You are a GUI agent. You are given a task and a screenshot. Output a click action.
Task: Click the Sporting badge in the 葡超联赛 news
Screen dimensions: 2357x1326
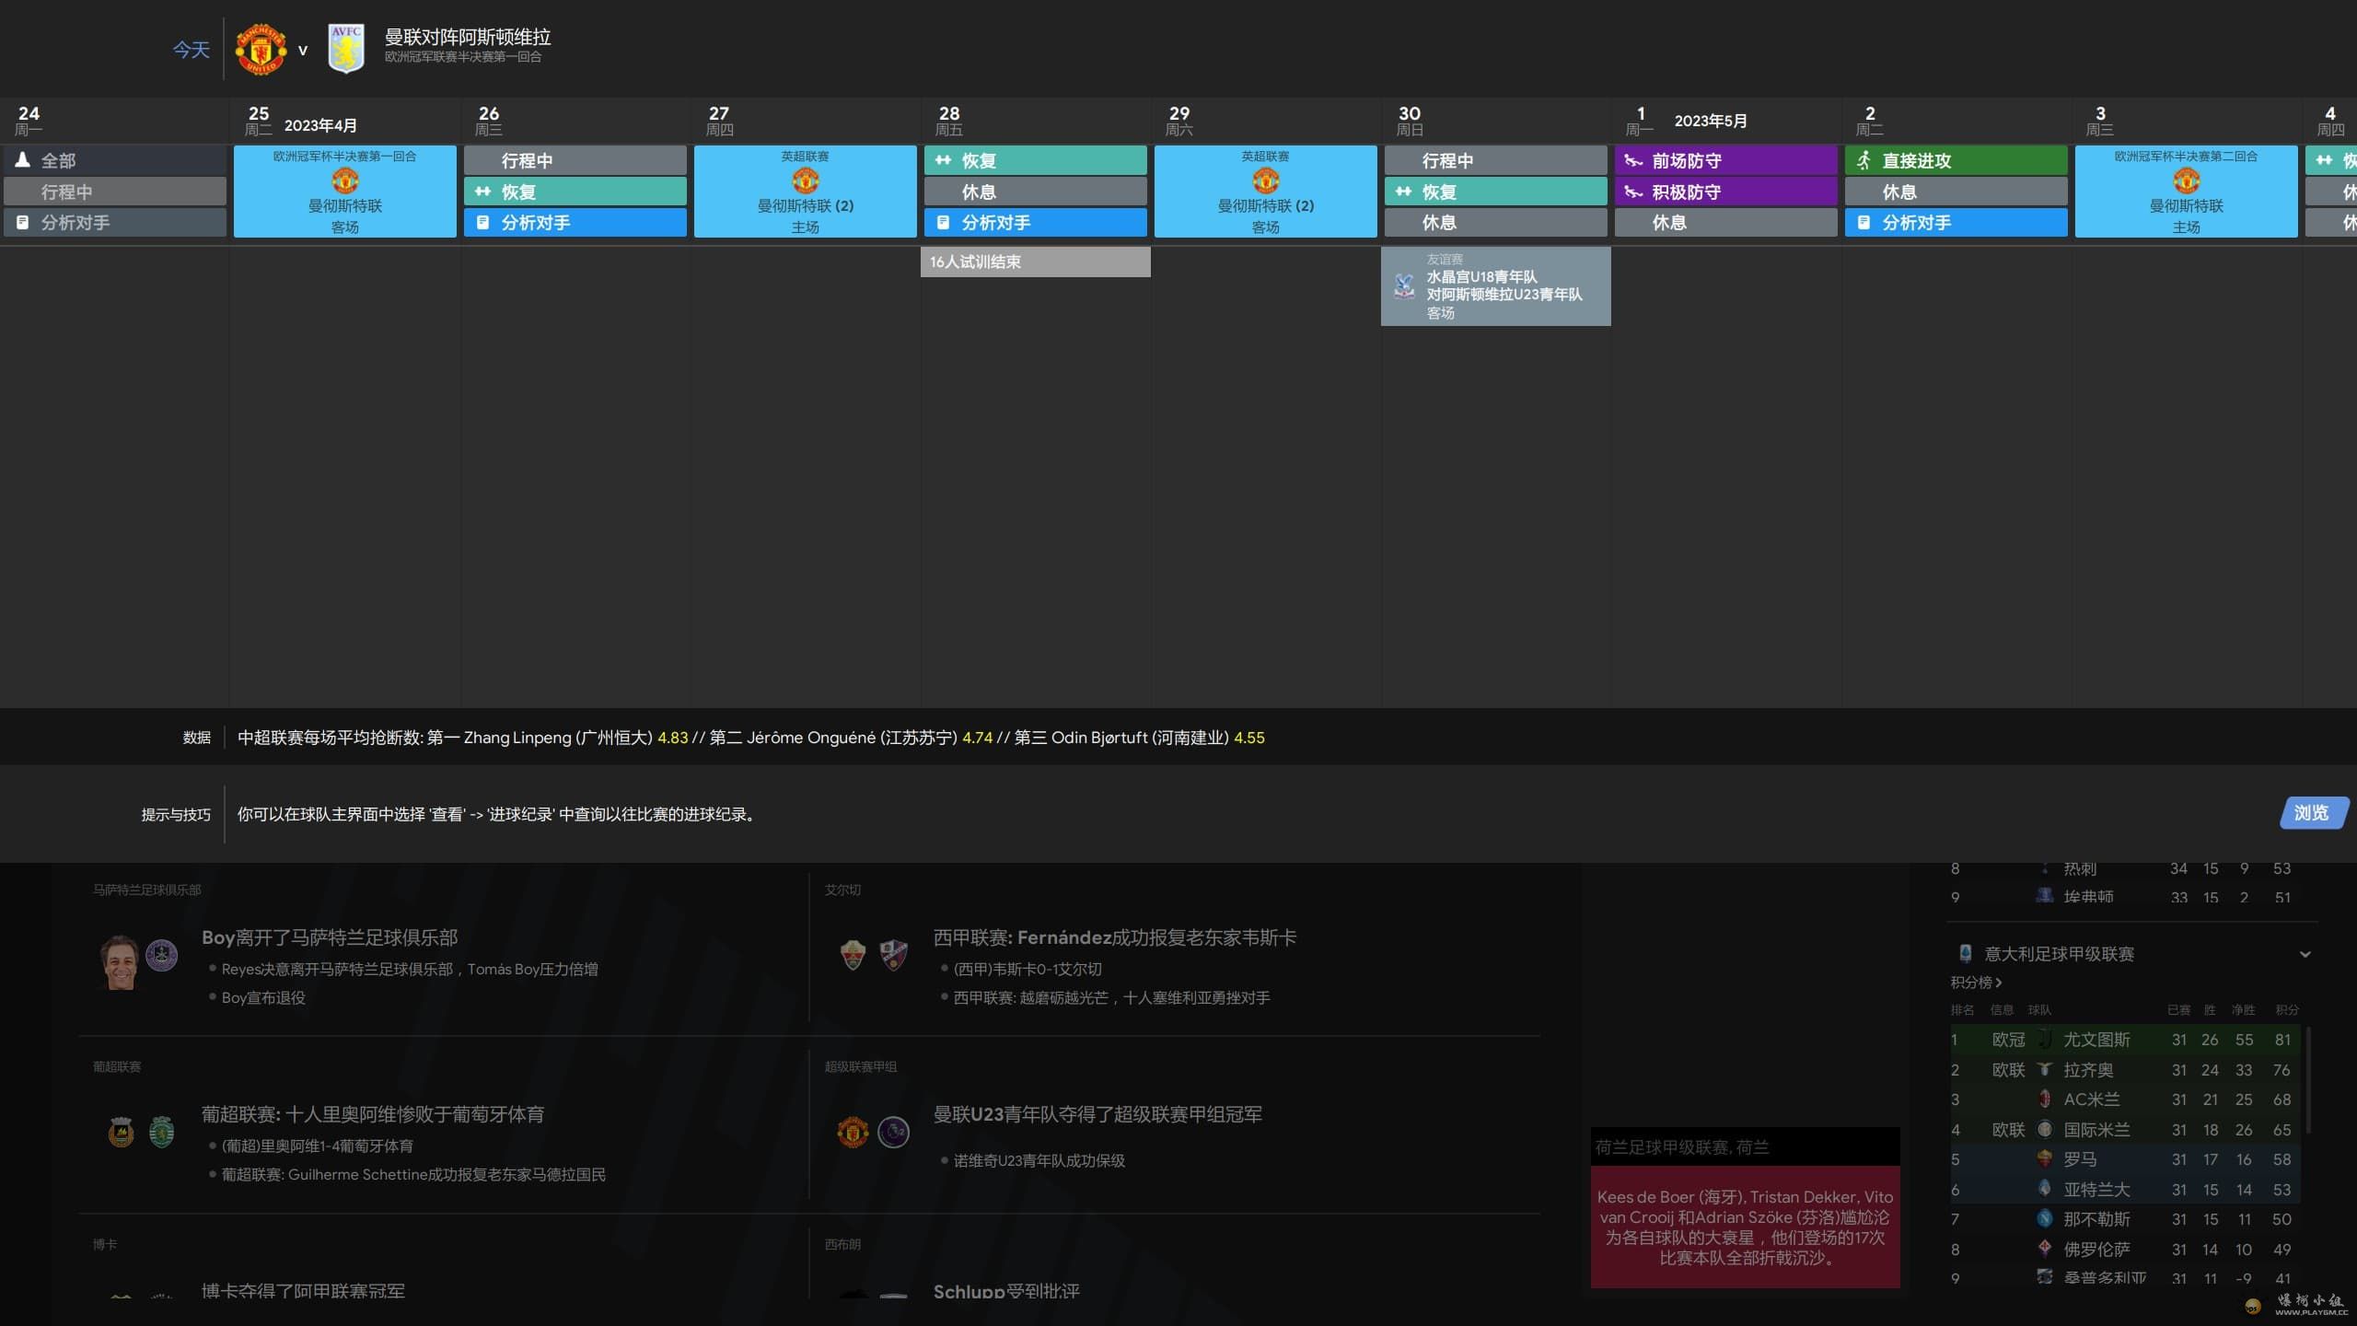pyautogui.click(x=162, y=1133)
